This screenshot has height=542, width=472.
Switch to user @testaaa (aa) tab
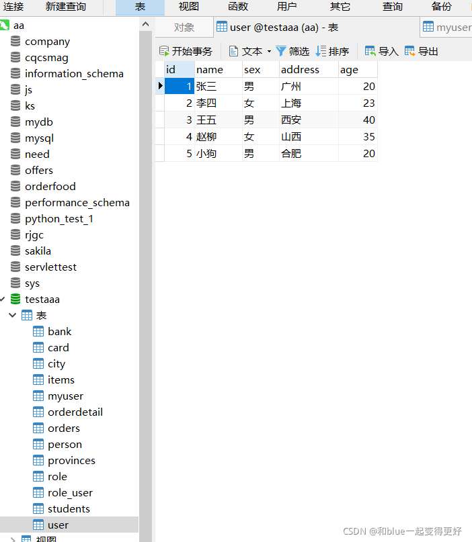[316, 28]
